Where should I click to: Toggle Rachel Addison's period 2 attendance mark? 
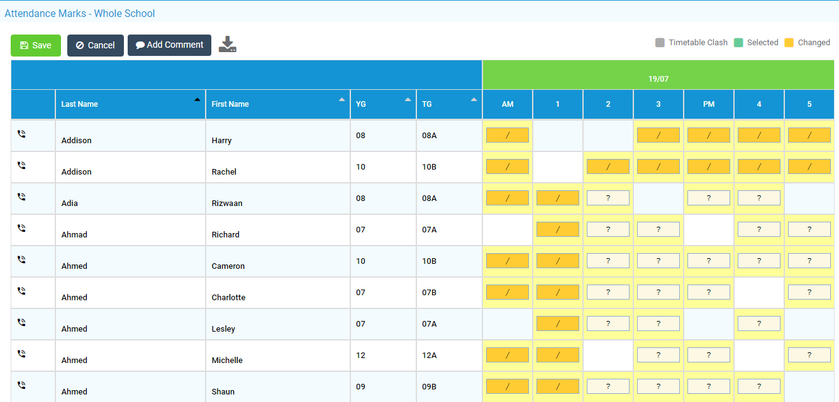[608, 166]
